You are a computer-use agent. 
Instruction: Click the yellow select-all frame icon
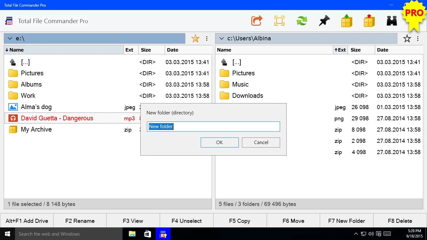click(279, 21)
